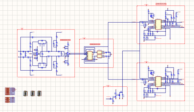
Task: Click the red label box inside the left block
Action: [x=65, y=40]
